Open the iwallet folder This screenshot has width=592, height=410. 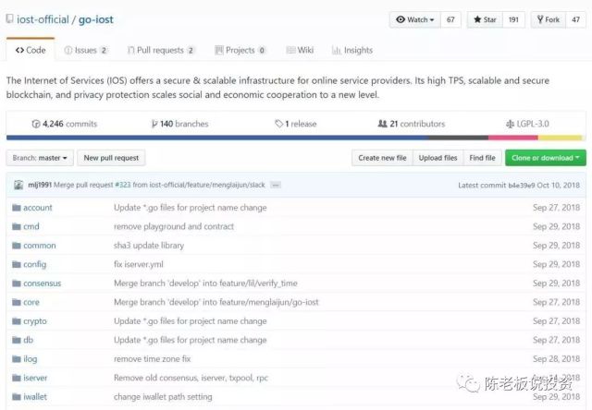[37, 397]
